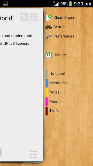Switch to grid view icon on the note

point(34,17)
